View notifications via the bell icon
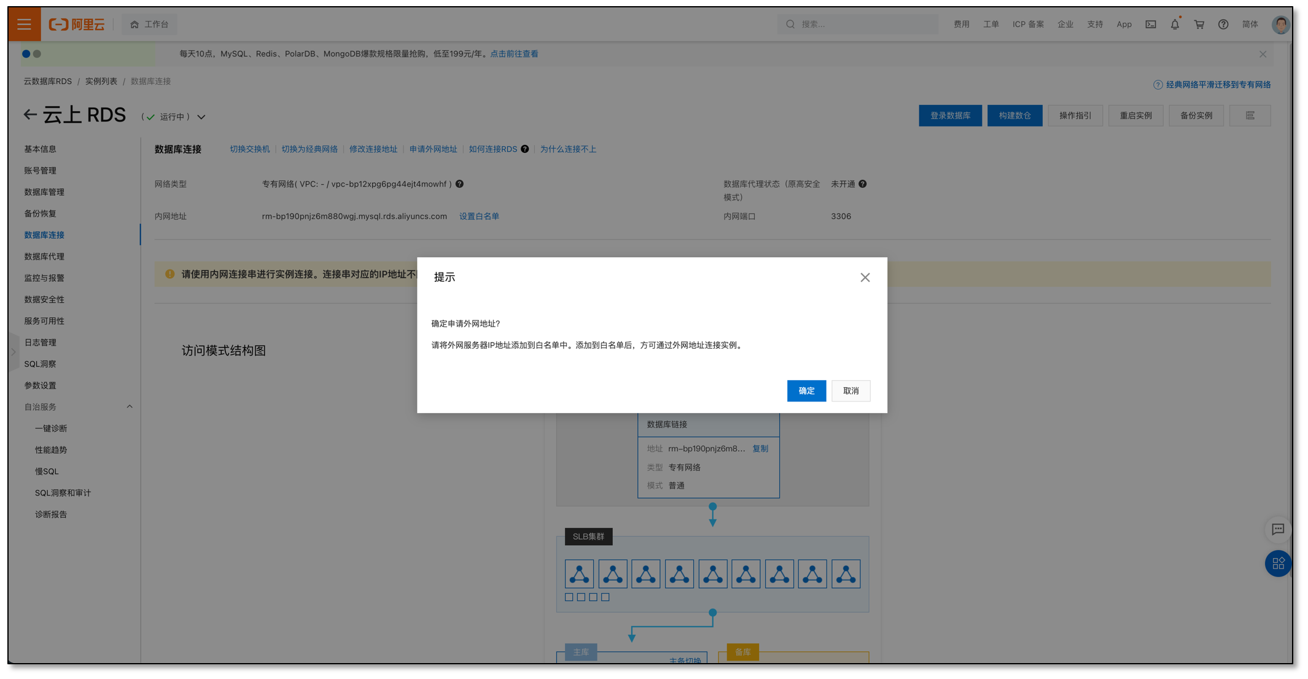Image resolution: width=1308 pixels, height=679 pixels. click(1174, 24)
